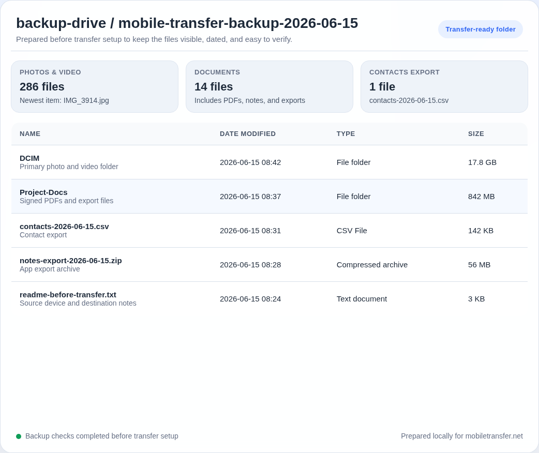Open the DCIM folder row
Image resolution: width=539 pixels, height=453 pixels.
269,162
